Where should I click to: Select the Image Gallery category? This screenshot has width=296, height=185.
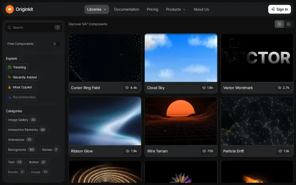tap(22, 120)
